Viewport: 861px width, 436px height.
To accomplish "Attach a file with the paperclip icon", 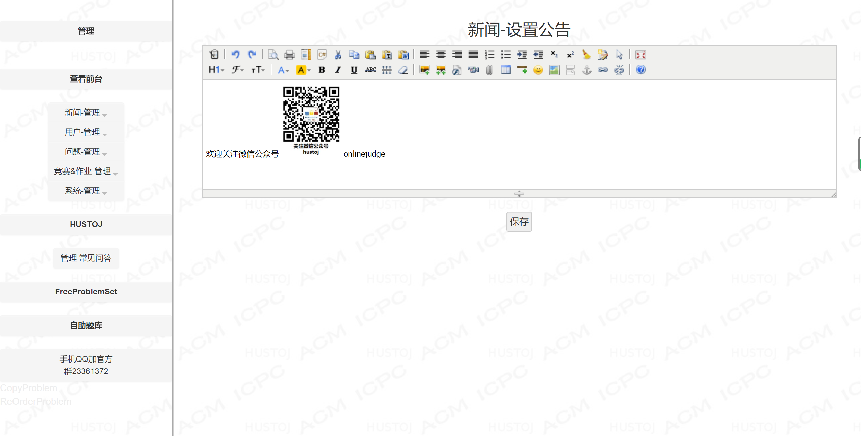I will click(489, 70).
